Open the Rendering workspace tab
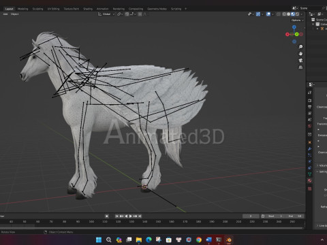The image size is (327, 245). pos(119,9)
